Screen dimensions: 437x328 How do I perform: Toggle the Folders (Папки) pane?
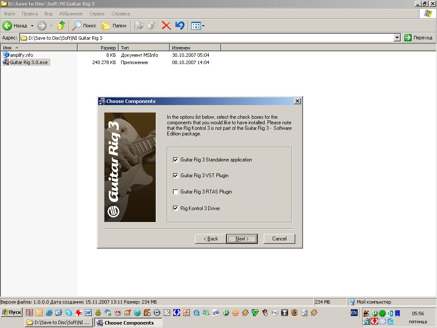(114, 26)
